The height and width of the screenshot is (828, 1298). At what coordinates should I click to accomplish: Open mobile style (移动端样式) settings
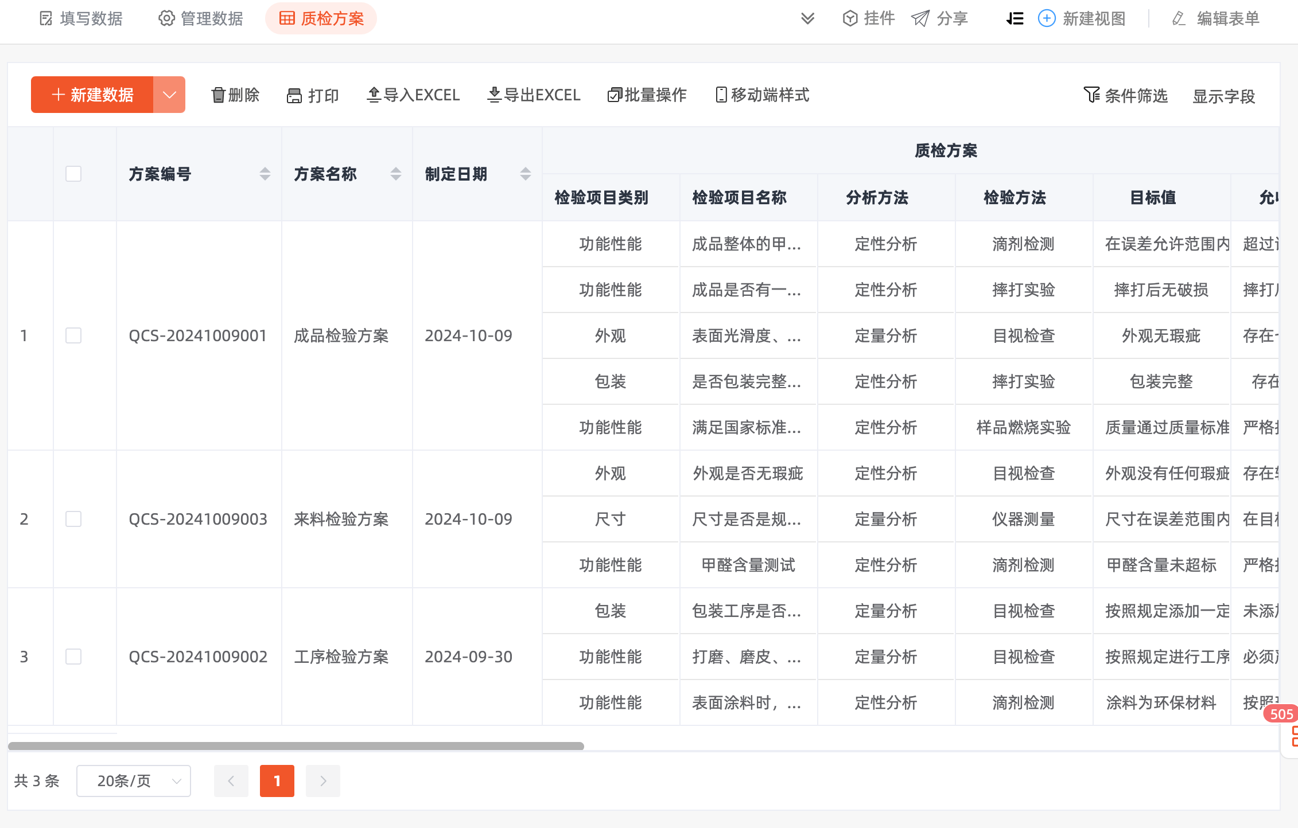point(762,95)
